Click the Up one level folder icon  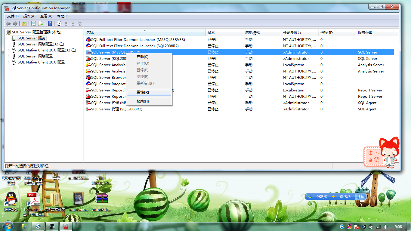click(x=24, y=23)
